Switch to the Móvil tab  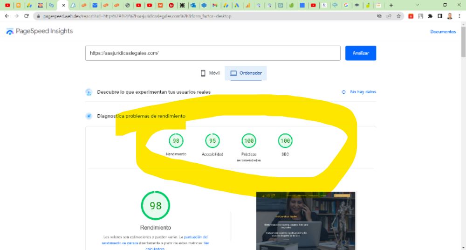click(x=210, y=73)
